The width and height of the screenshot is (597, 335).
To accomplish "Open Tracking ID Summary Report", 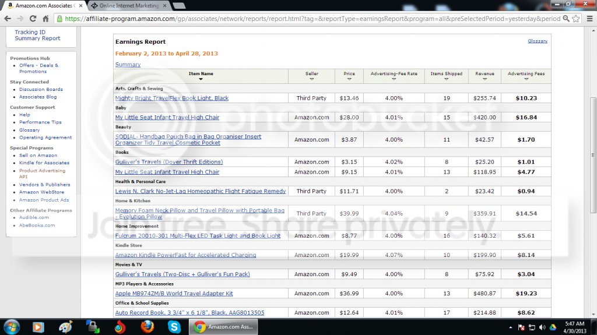I will pyautogui.click(x=37, y=35).
